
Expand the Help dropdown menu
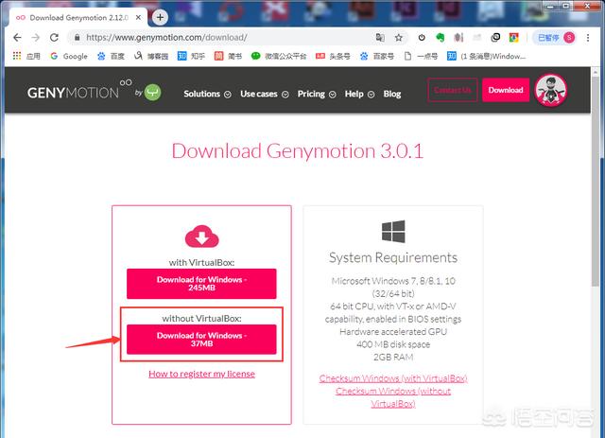359,94
